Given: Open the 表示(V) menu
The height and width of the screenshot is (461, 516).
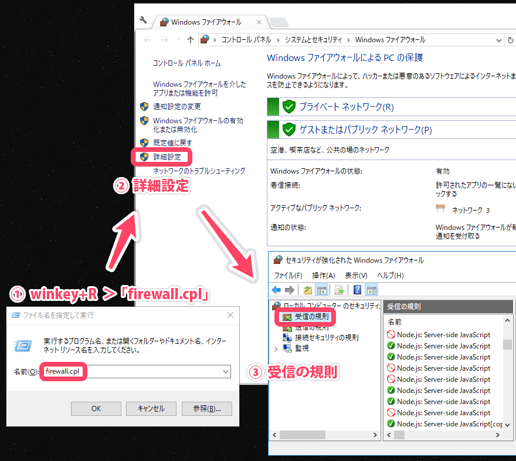Looking at the screenshot, I should point(356,276).
